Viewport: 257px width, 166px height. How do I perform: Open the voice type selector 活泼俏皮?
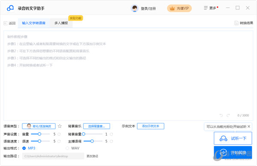[39, 126]
